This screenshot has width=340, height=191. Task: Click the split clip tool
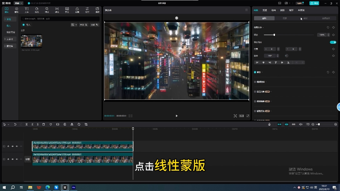(27, 124)
